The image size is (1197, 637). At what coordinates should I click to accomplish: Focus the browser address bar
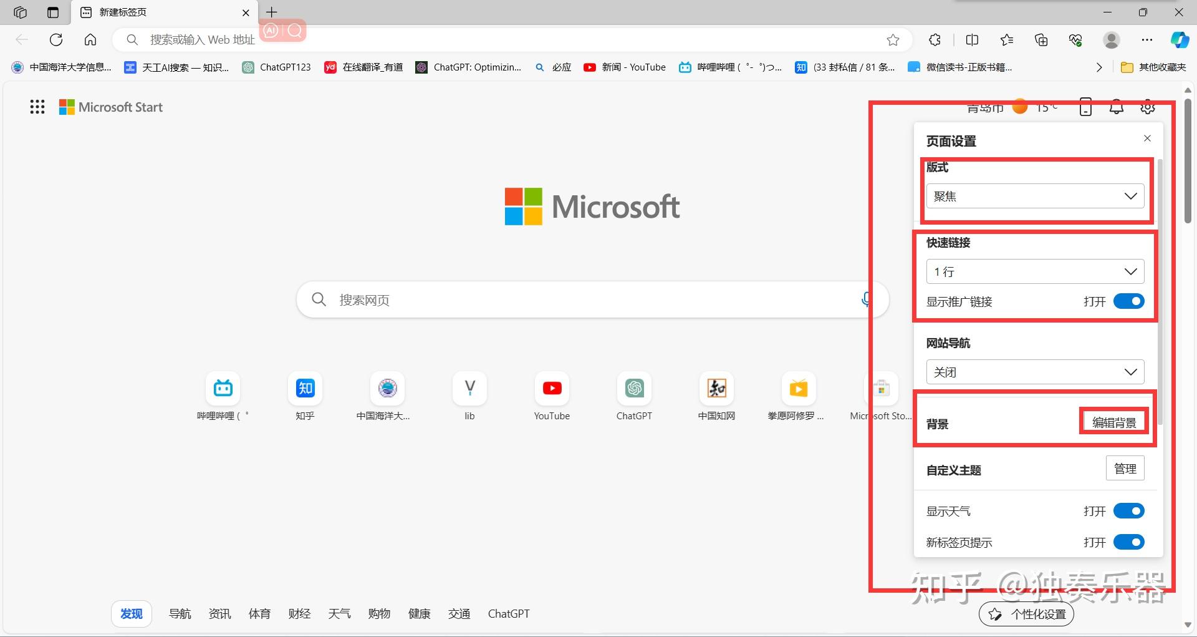coord(511,40)
